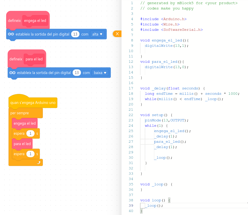Click the '#include <Wire.h>' code line

[160, 24]
